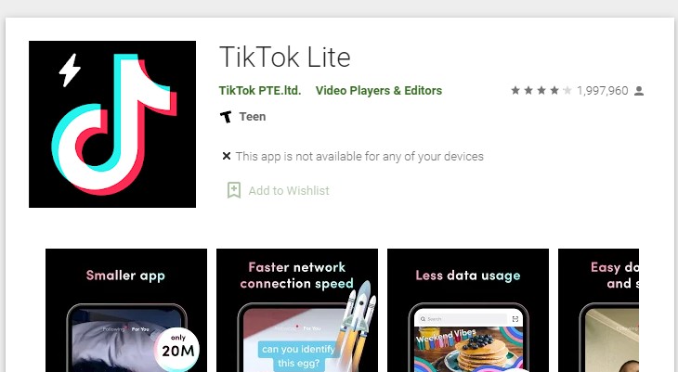Screen dimensions: 678x372
Task: Open the Smaller app screenshot
Action: tap(126, 310)
